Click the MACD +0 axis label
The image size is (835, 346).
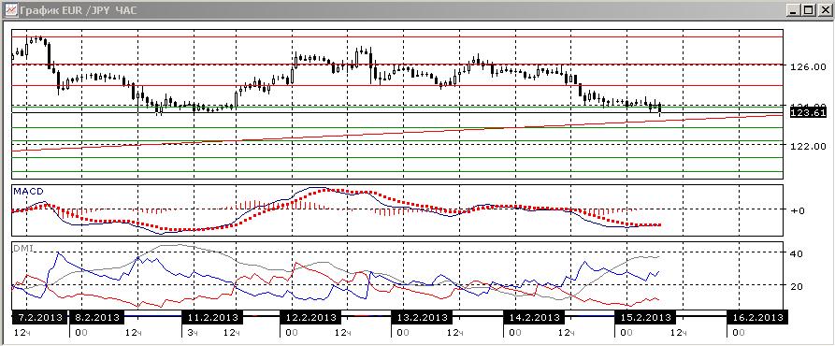pos(798,210)
